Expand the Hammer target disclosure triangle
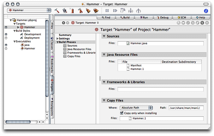 (x=18, y=27)
